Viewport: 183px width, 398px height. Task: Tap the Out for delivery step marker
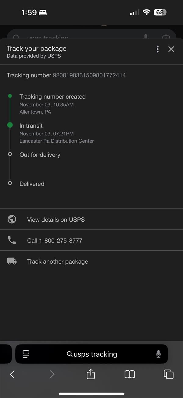tap(10, 154)
